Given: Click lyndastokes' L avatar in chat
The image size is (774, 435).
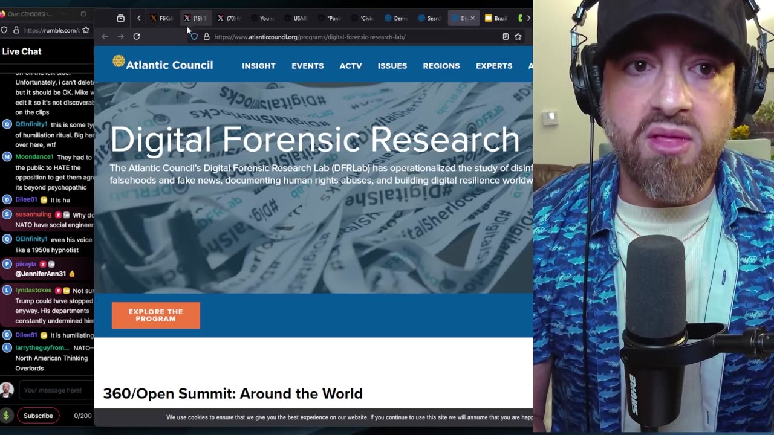Looking at the screenshot, I should [x=7, y=291].
